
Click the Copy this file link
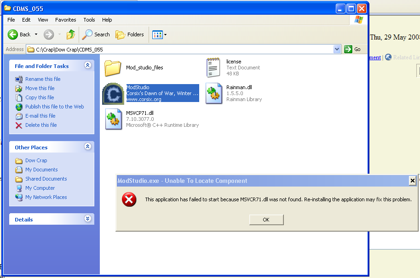(x=40, y=98)
